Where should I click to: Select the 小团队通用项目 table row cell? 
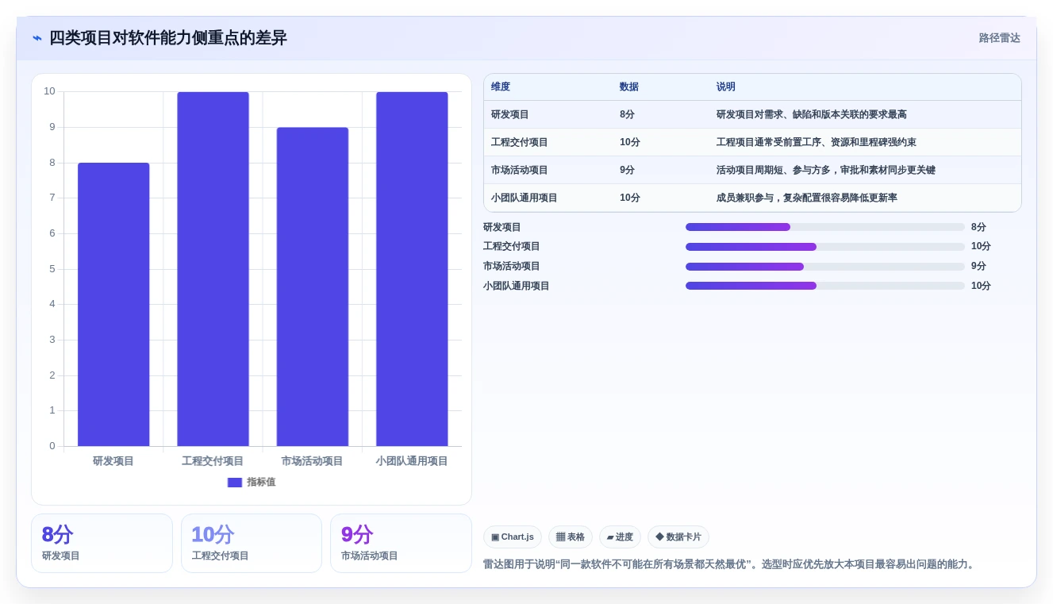pos(525,198)
